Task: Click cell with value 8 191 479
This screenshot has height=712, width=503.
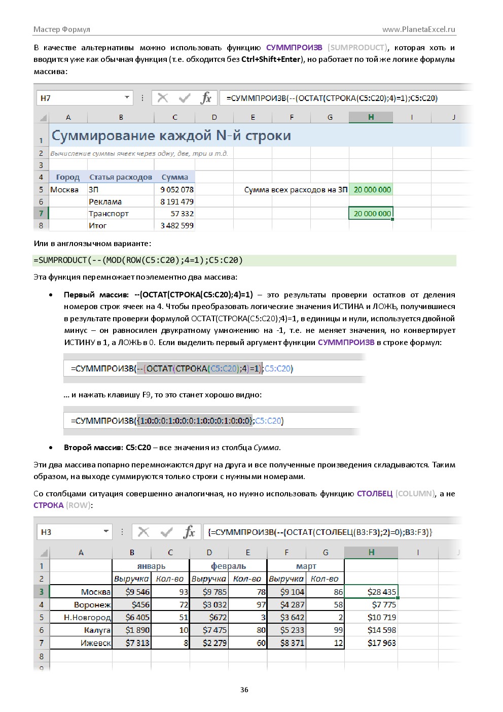Action: tap(175, 201)
